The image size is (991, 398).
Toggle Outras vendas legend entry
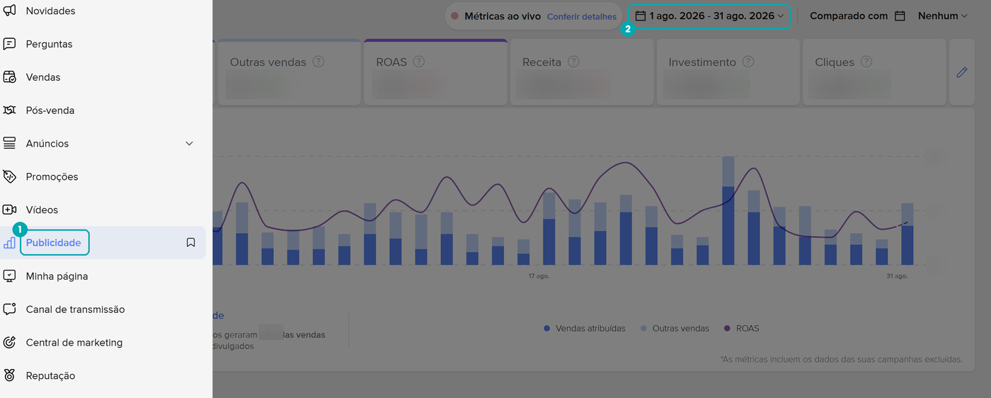675,329
